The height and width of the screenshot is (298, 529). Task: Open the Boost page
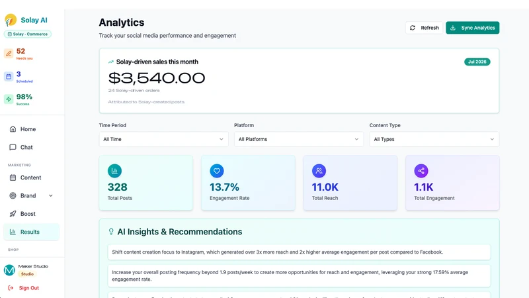point(31,214)
